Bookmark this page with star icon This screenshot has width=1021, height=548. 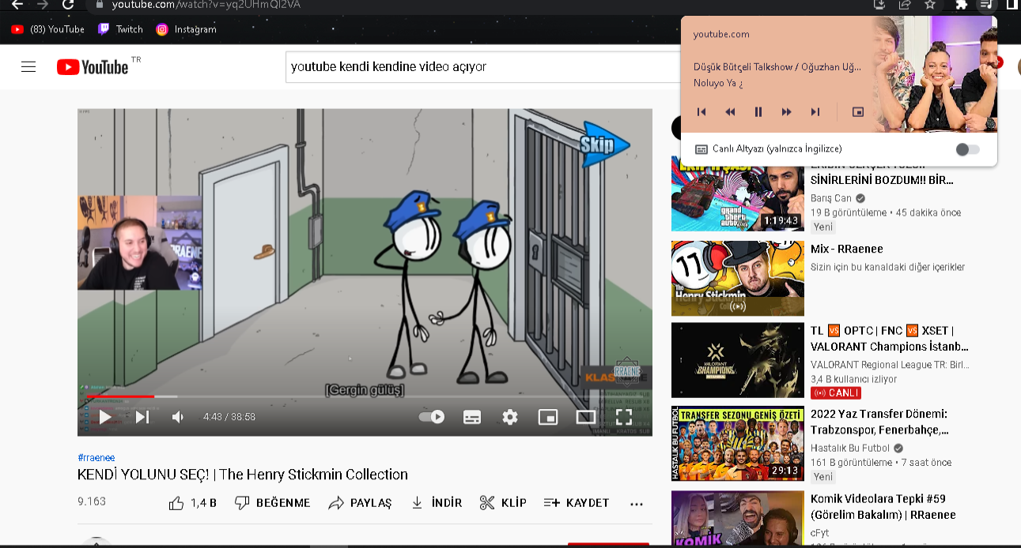930,5
